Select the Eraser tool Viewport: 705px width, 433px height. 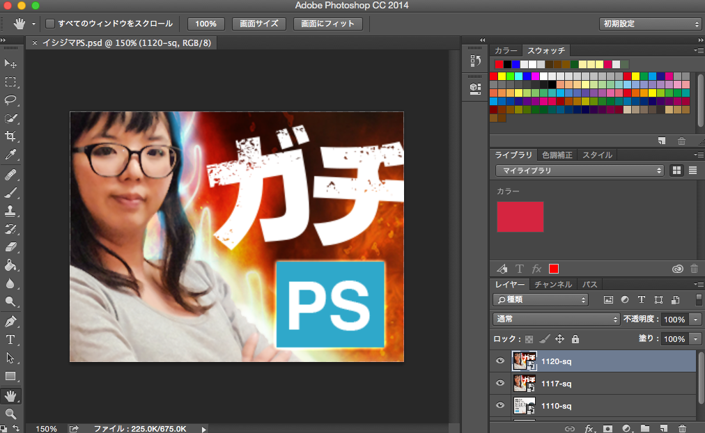pos(11,246)
